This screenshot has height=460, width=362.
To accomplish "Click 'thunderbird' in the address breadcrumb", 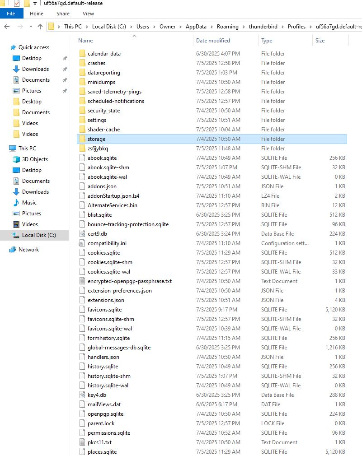I will coord(263,26).
